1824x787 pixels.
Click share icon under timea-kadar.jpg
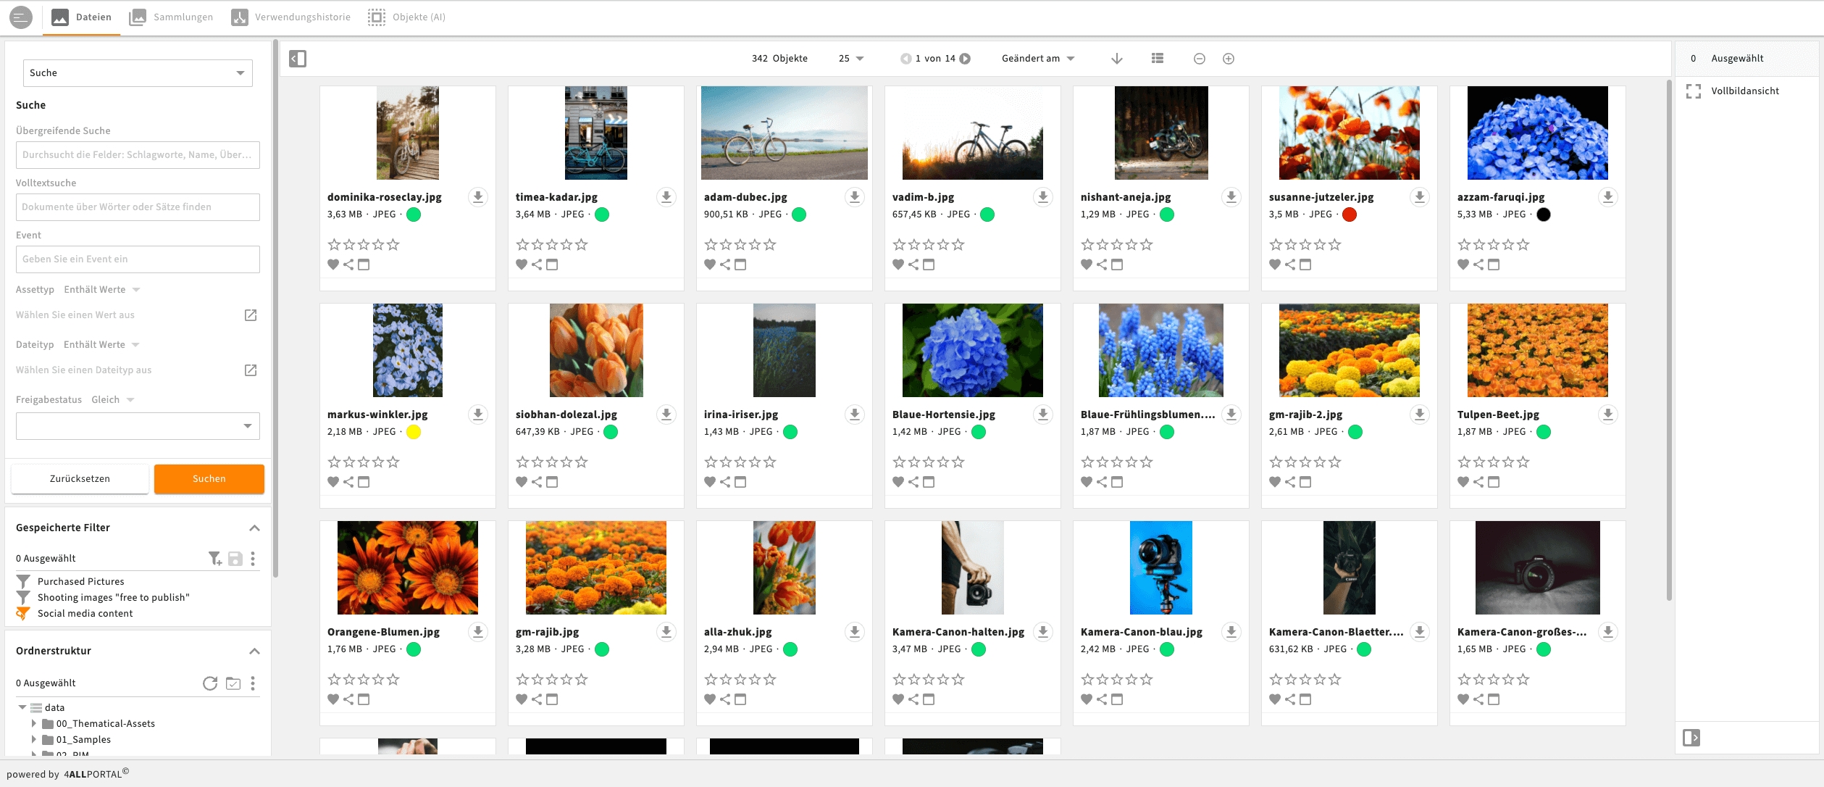tap(537, 265)
